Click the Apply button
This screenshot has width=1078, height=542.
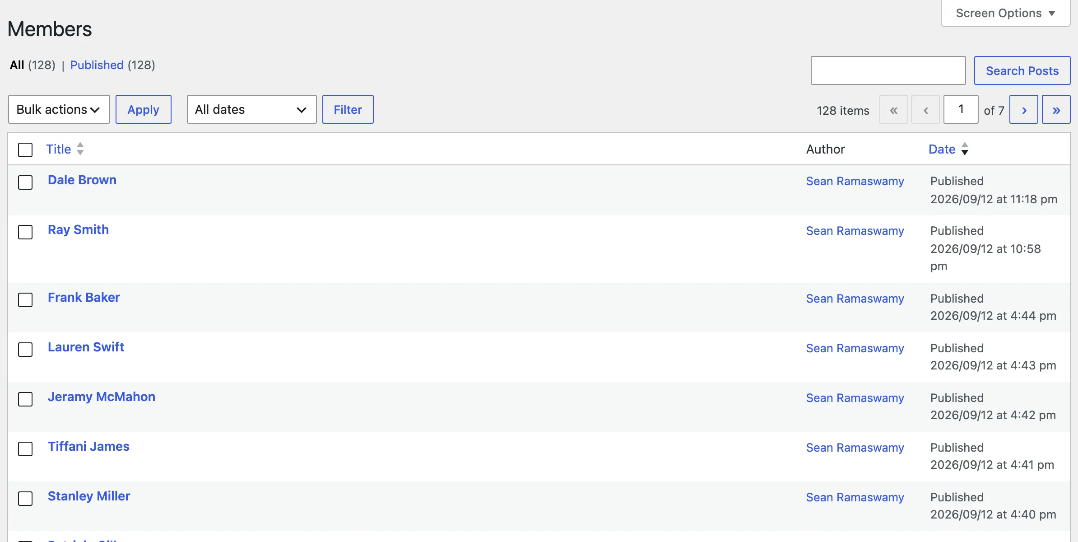(x=144, y=109)
